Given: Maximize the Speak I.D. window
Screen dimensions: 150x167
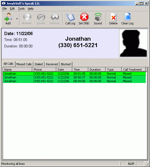Looking at the screenshot, I should tap(141, 3).
